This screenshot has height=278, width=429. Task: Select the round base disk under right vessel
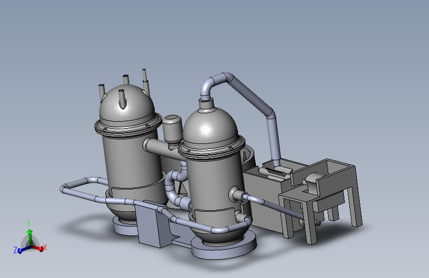tap(224, 248)
